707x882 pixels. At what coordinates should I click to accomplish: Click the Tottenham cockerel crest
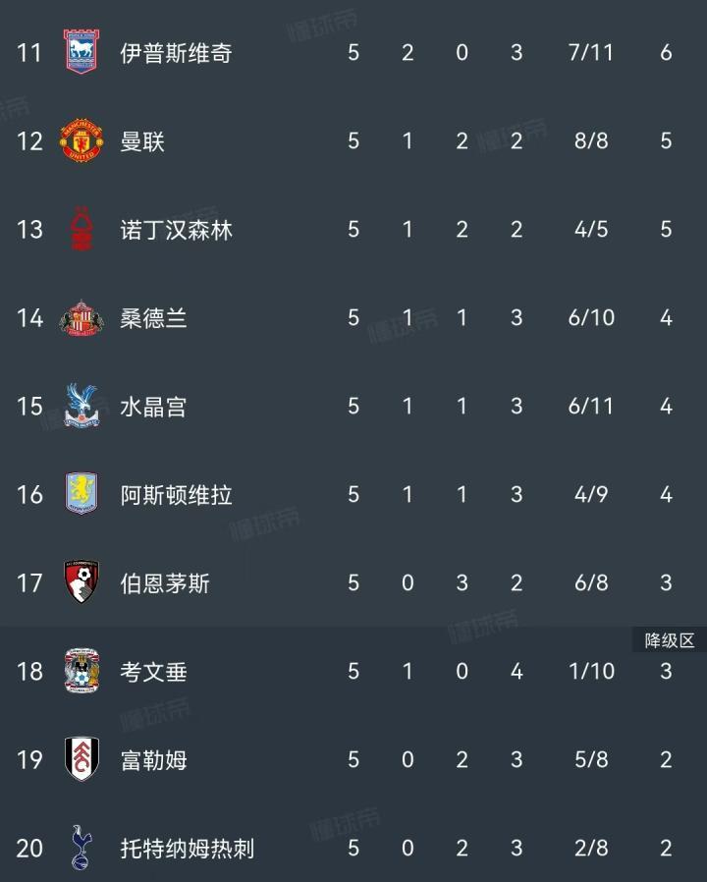point(82,847)
